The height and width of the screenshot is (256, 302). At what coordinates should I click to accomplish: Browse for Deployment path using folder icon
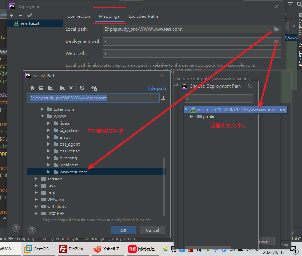[x=276, y=41]
